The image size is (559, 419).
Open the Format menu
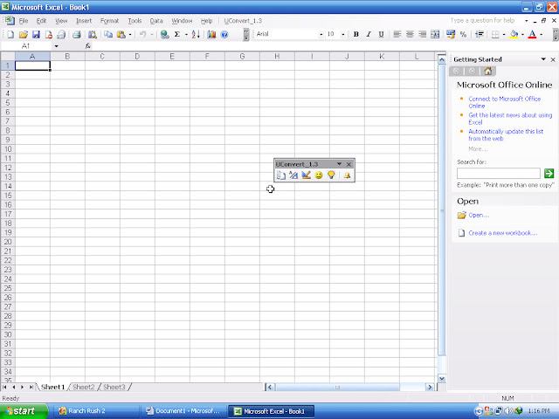click(109, 21)
